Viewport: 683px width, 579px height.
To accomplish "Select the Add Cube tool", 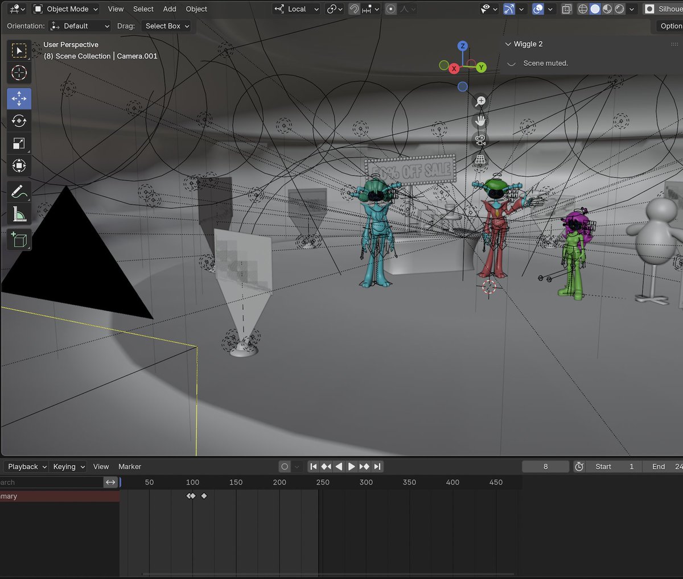I will coord(19,239).
